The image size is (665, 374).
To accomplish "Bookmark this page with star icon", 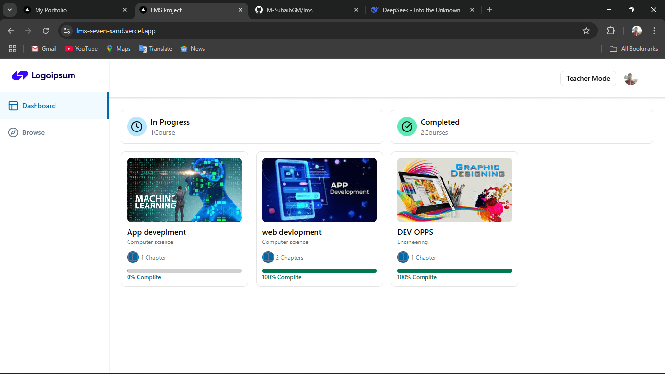I will tap(586, 31).
